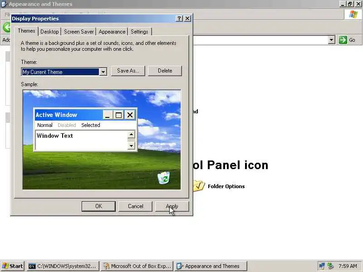
Task: Click 'Normal' in sample window menu
Action: (44, 125)
